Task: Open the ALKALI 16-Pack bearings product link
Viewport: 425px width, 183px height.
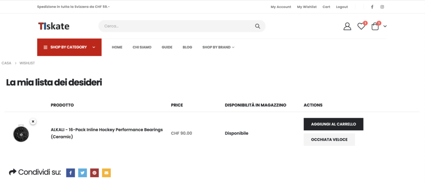Action: point(107,133)
